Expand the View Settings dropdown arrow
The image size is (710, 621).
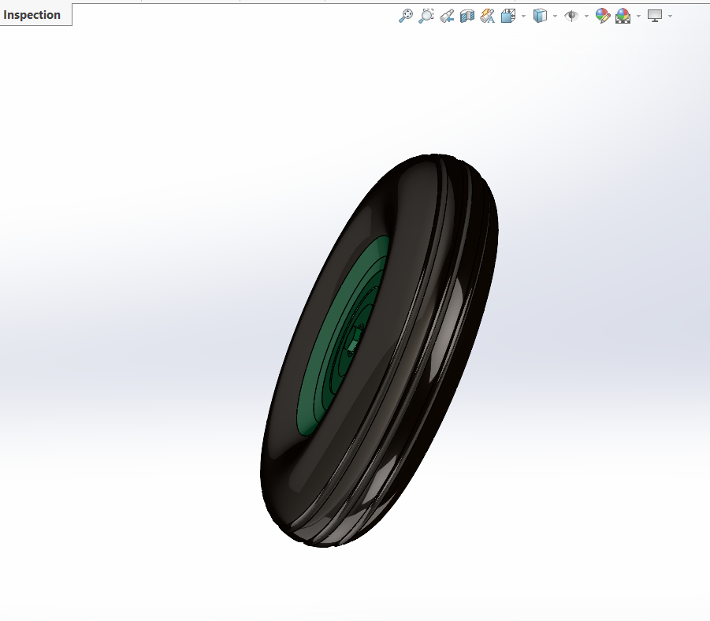pyautogui.click(x=670, y=17)
